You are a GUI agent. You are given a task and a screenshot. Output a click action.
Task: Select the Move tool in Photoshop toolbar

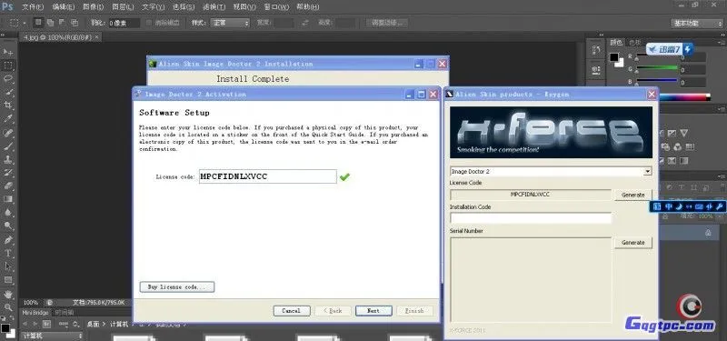(8, 52)
